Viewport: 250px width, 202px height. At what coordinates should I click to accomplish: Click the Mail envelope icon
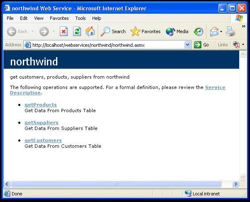(214, 31)
